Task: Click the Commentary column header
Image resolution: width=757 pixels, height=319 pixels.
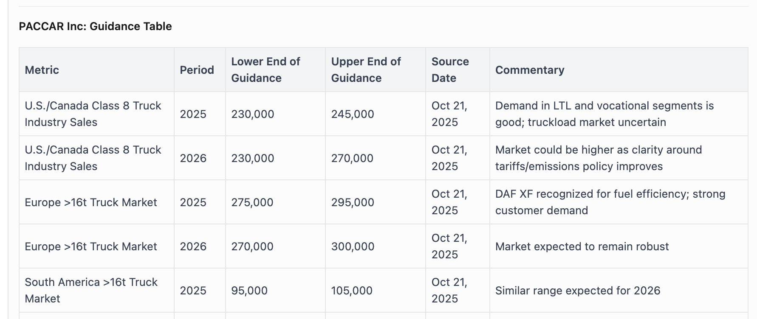Action: [x=530, y=70]
